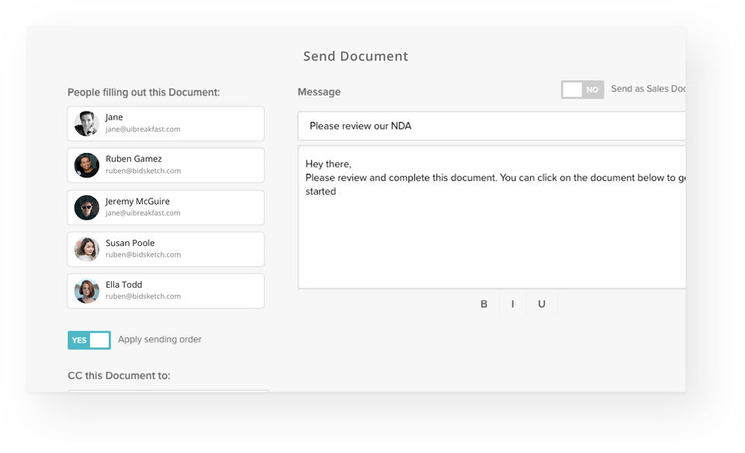Screen dimensions: 745x453
Task: Click Jeremy McGuire's avatar photo
Action: pyautogui.click(x=87, y=207)
